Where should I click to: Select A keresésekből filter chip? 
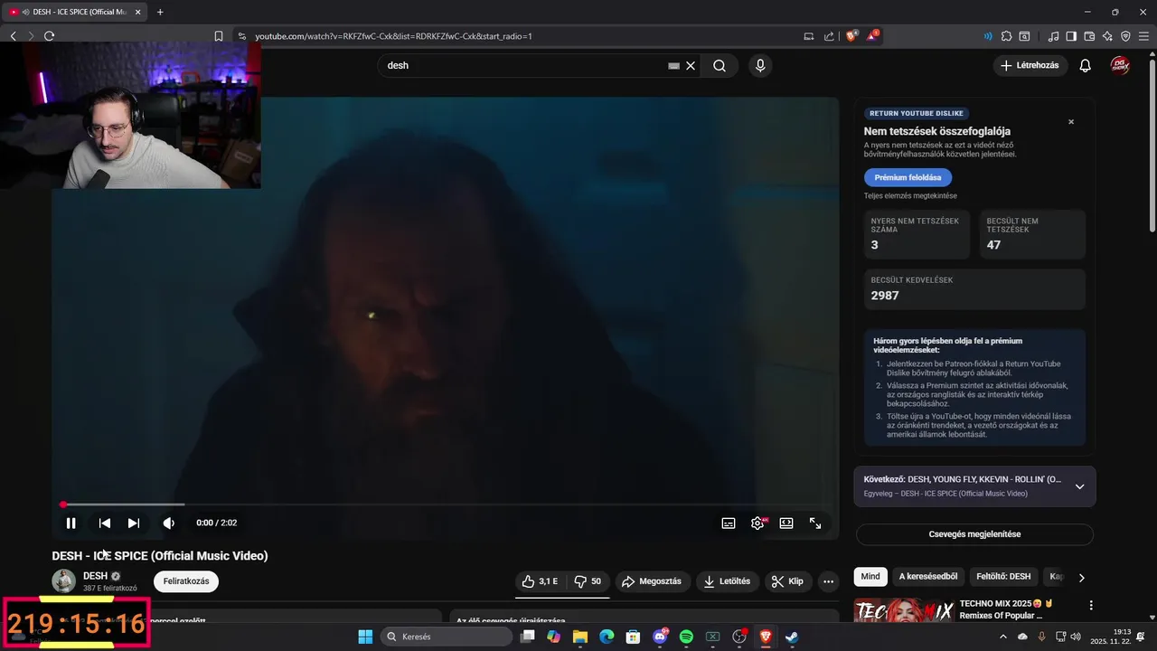click(928, 577)
